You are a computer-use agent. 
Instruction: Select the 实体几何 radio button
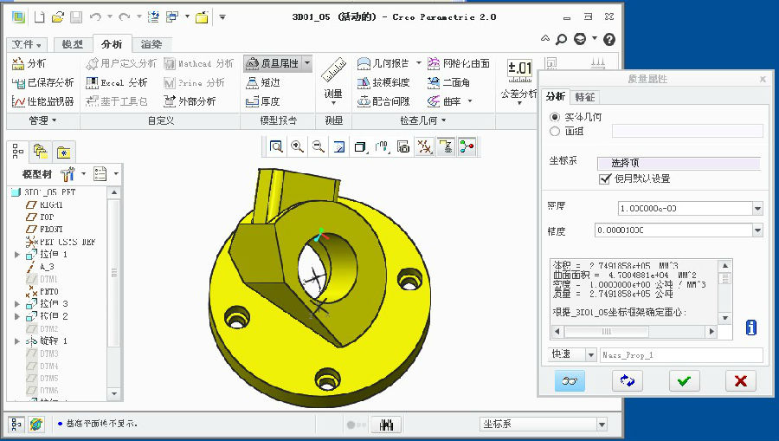556,117
